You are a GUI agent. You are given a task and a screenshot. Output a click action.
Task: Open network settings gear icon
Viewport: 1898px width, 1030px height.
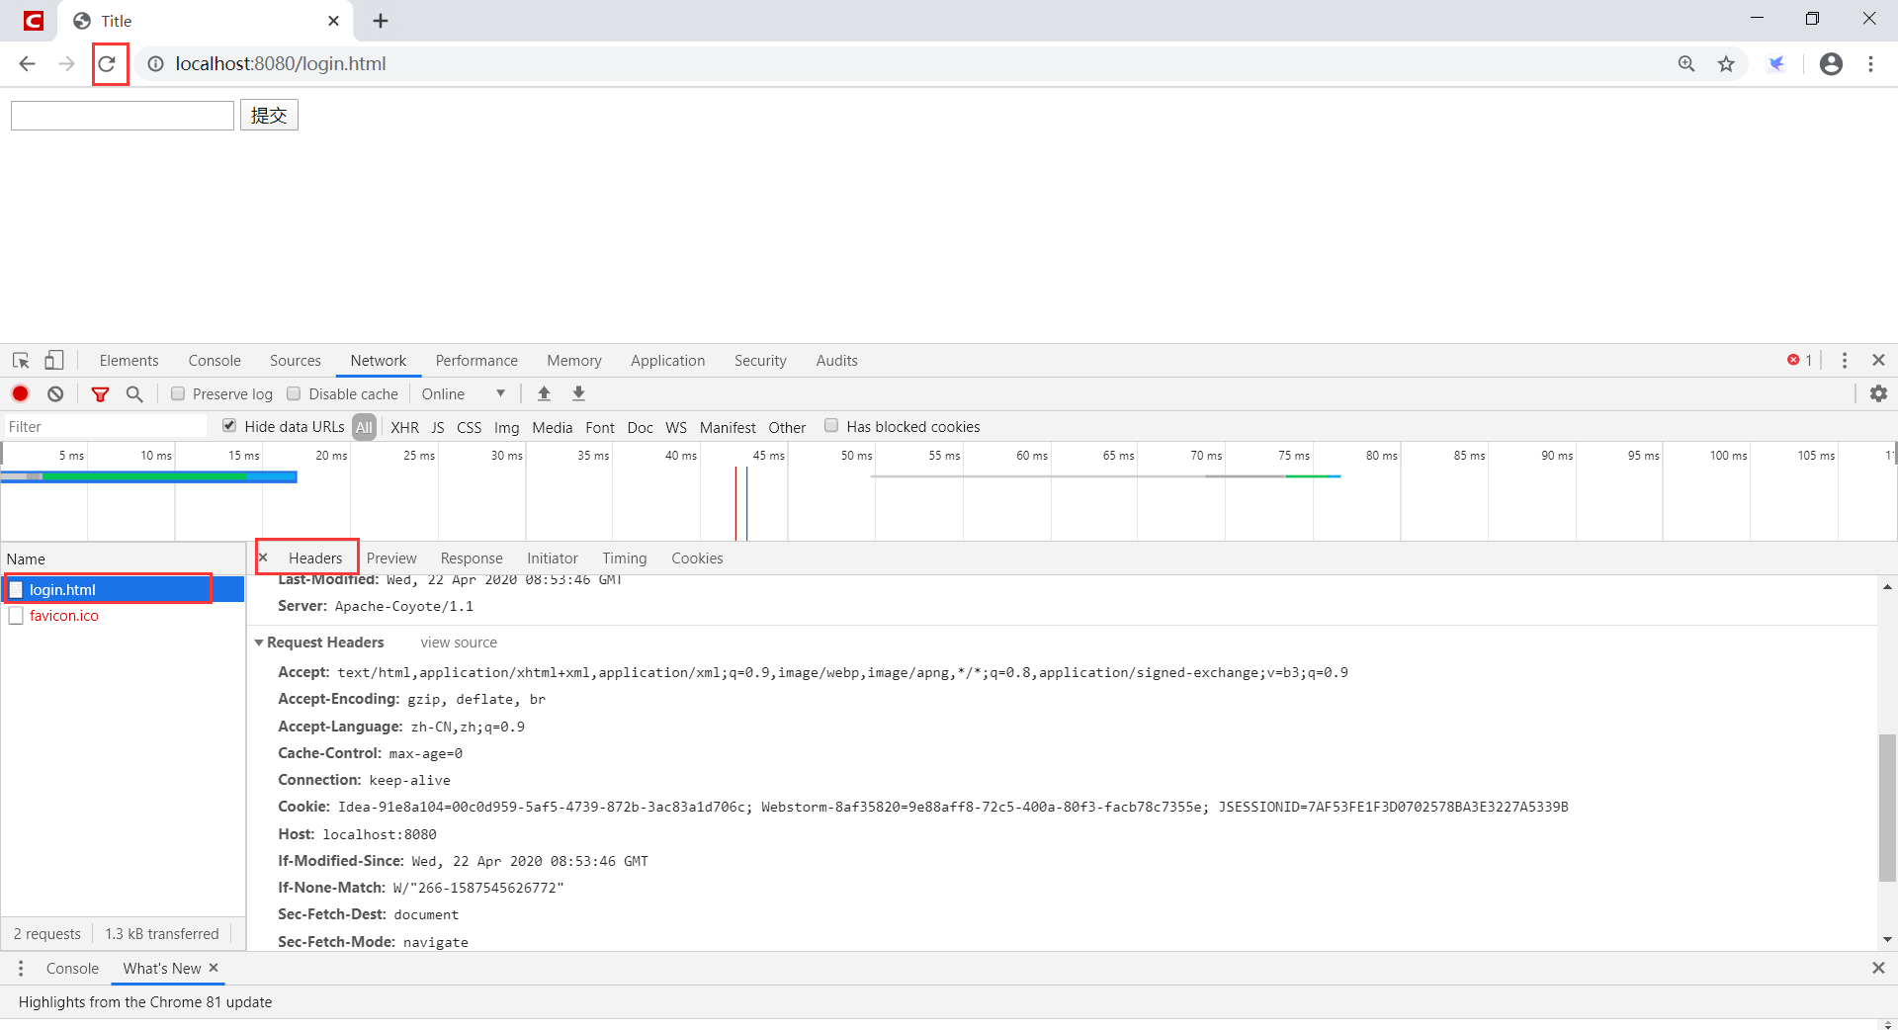click(1878, 393)
